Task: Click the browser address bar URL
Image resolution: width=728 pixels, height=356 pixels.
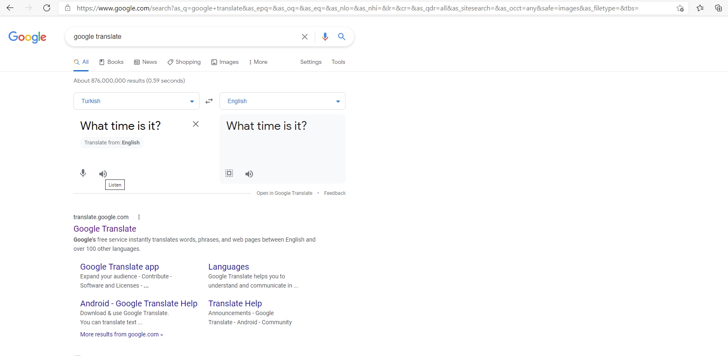Action: point(357,8)
